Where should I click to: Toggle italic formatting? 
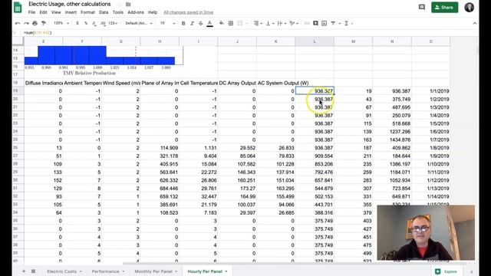192,23
